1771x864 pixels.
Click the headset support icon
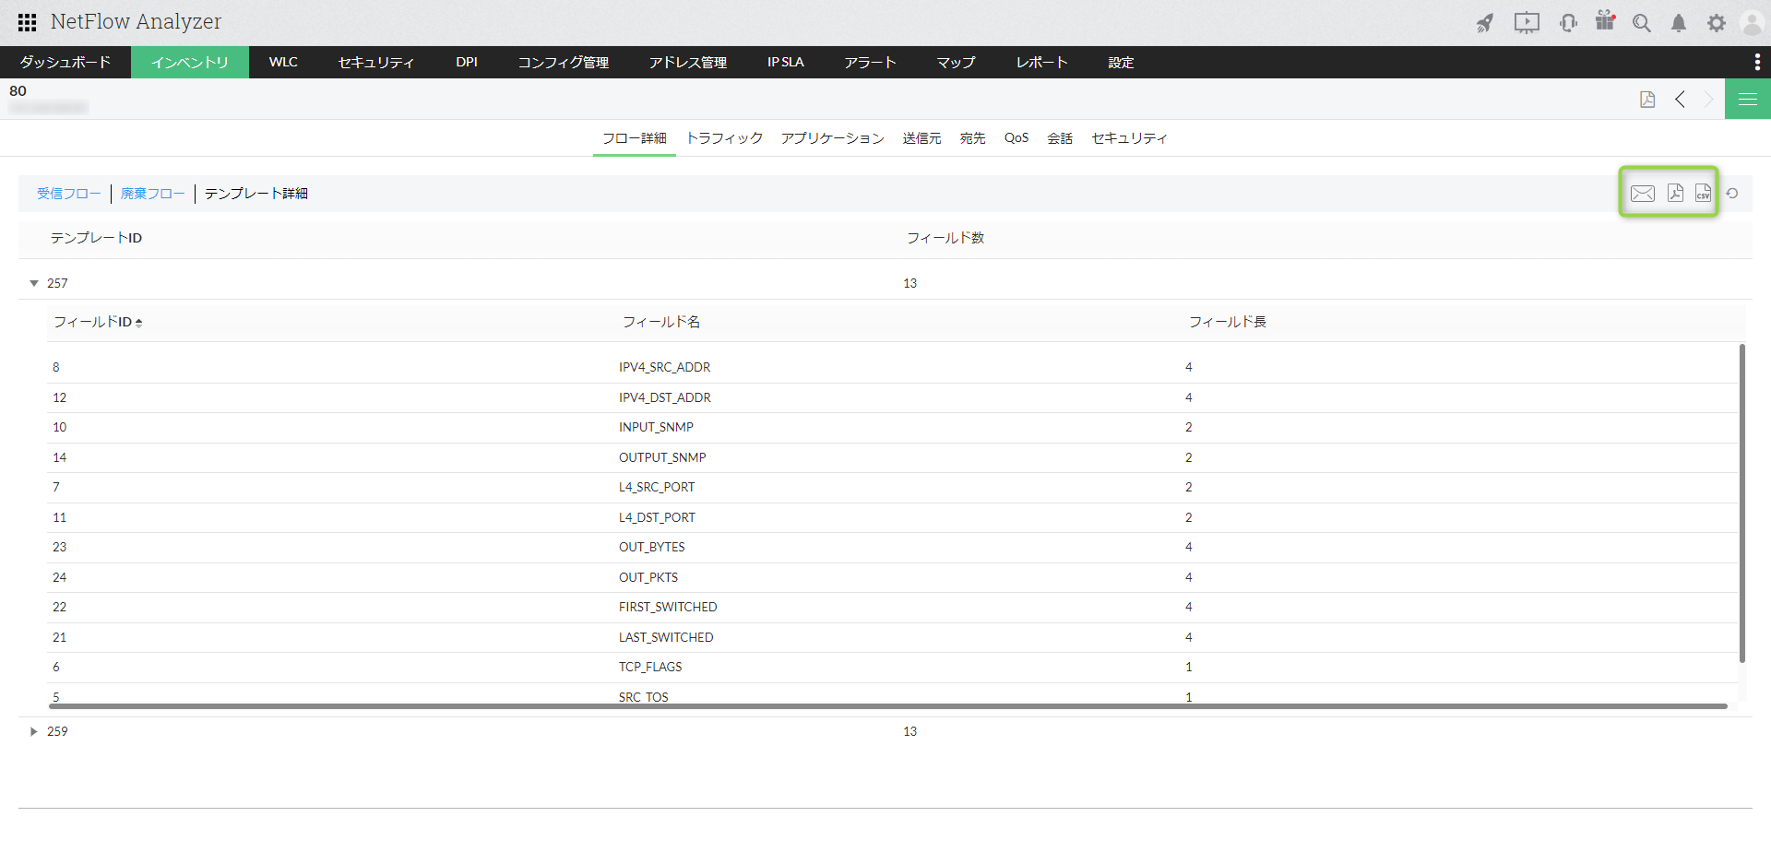coord(1568,23)
